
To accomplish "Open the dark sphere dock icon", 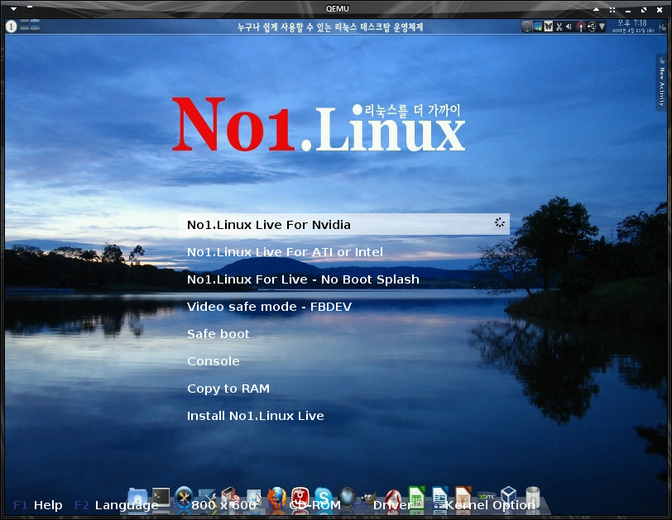I will point(347,498).
